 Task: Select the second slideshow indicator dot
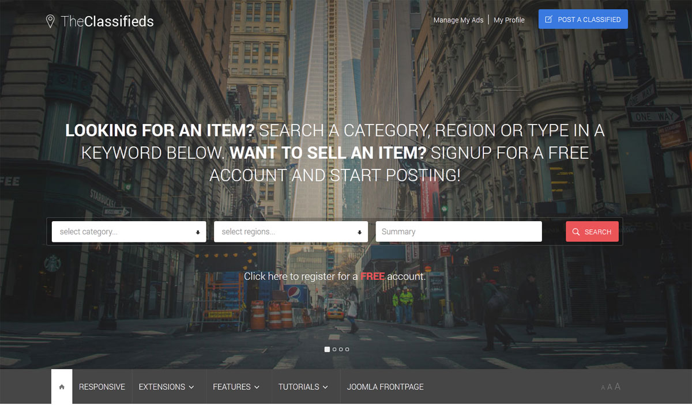pos(334,349)
